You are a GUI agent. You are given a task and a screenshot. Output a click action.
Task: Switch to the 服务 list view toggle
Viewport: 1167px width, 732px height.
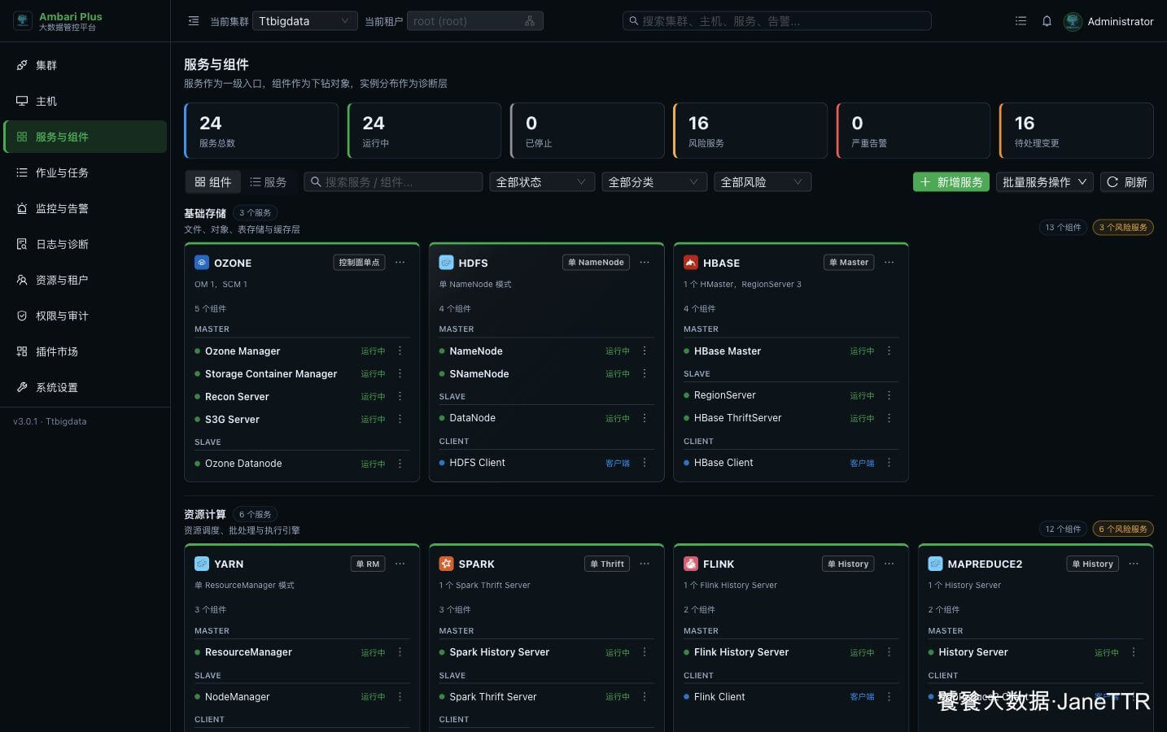coord(269,182)
